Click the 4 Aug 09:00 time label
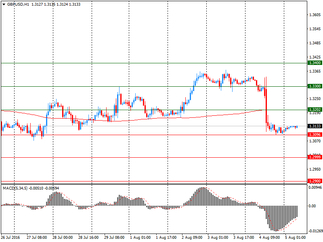The width and height of the screenshot is (323, 242). (269, 238)
